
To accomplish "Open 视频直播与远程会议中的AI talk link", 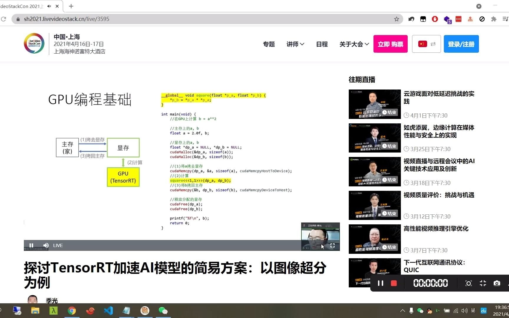I will point(439,165).
